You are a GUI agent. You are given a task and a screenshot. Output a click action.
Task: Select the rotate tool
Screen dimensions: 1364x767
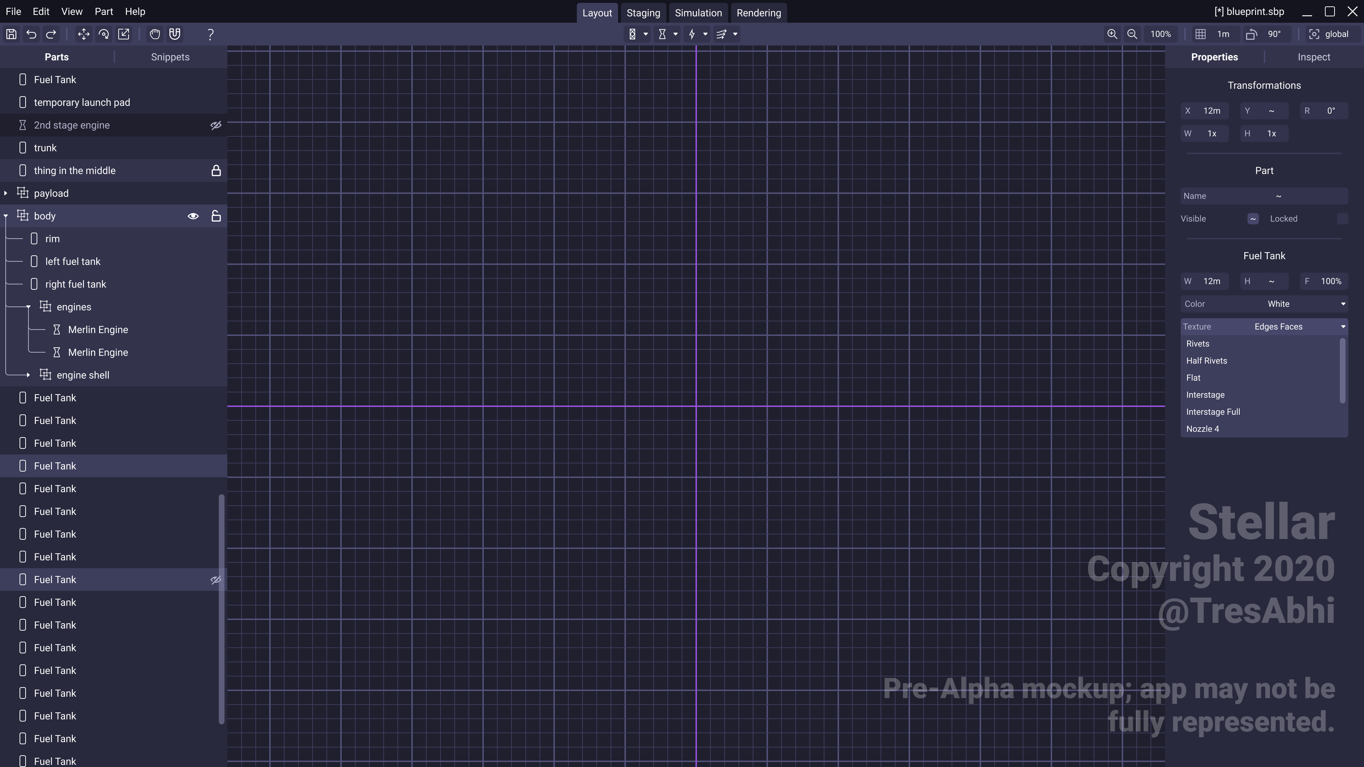(x=104, y=34)
